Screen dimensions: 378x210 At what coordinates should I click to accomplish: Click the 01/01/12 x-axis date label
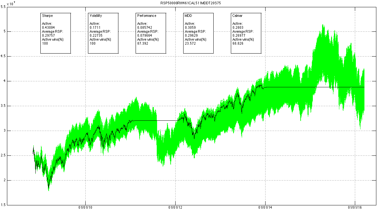click(x=175, y=208)
